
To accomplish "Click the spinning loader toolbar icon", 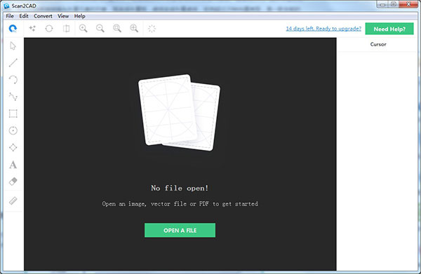I will pos(152,29).
